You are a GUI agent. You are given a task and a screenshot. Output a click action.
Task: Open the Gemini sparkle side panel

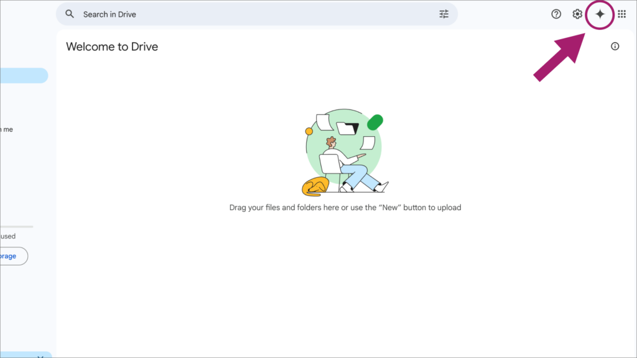pos(600,14)
